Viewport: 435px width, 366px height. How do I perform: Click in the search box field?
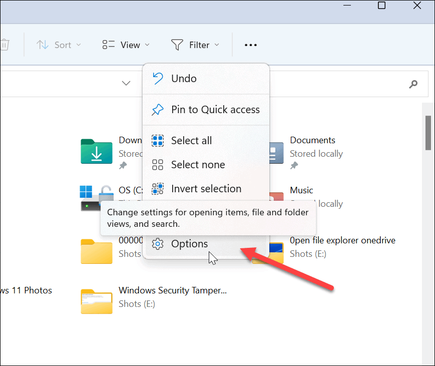(349, 84)
